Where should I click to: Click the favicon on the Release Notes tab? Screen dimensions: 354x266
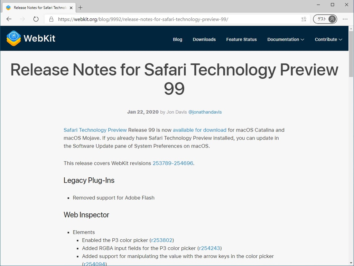(8, 7)
